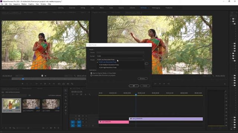
Task: Select the Ripple Edit tool
Action: tap(66, 97)
